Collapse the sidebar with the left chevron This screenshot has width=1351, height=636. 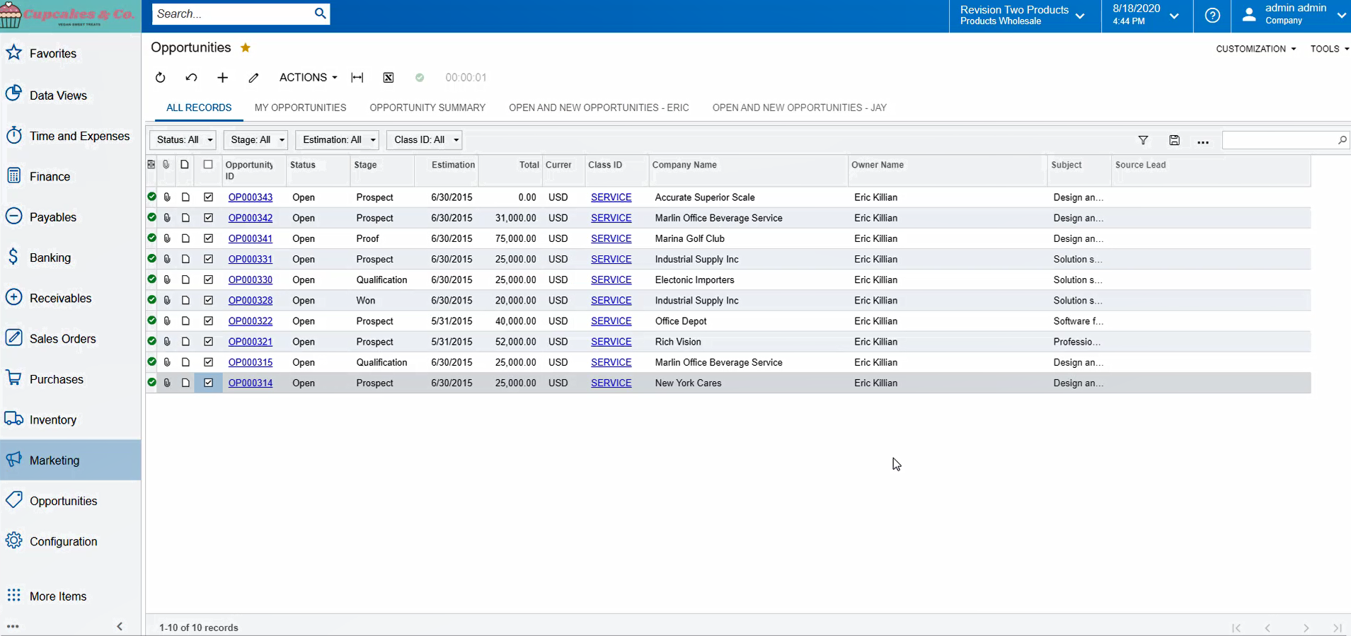point(120,626)
